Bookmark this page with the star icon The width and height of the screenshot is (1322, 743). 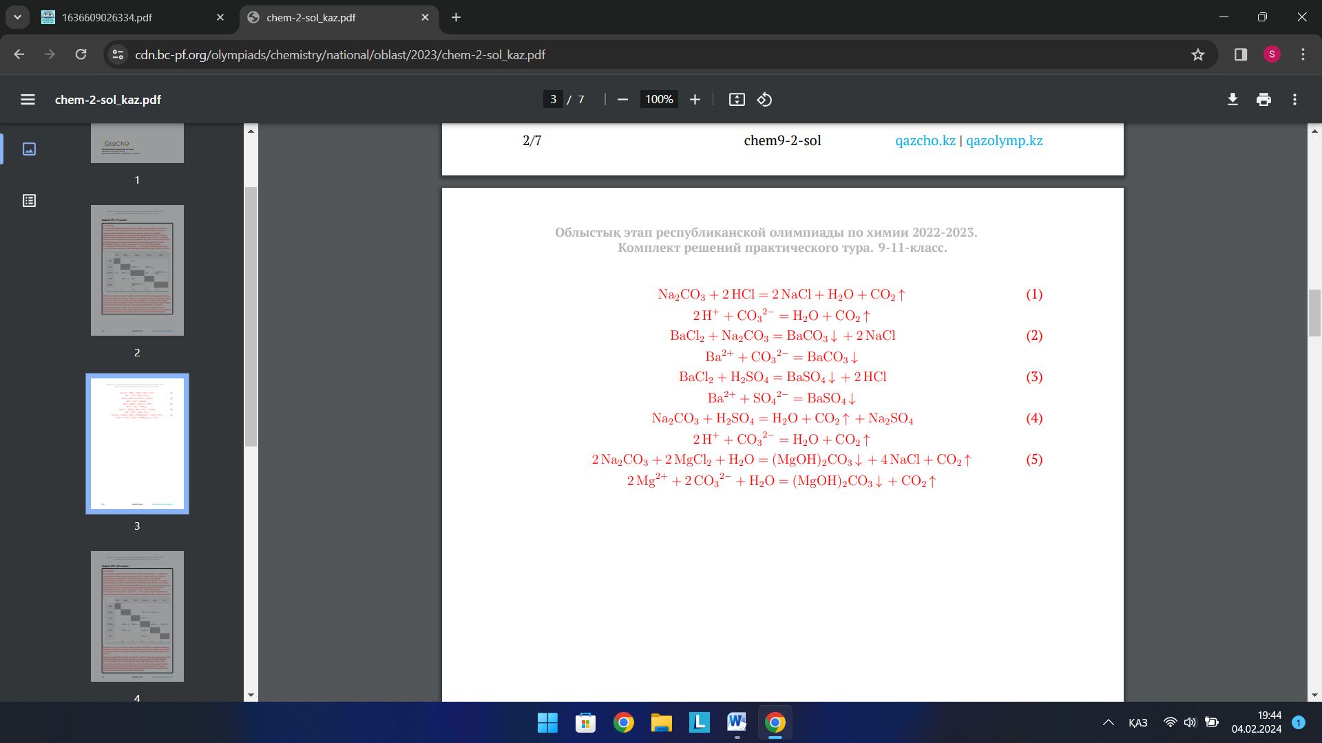[x=1198, y=54]
